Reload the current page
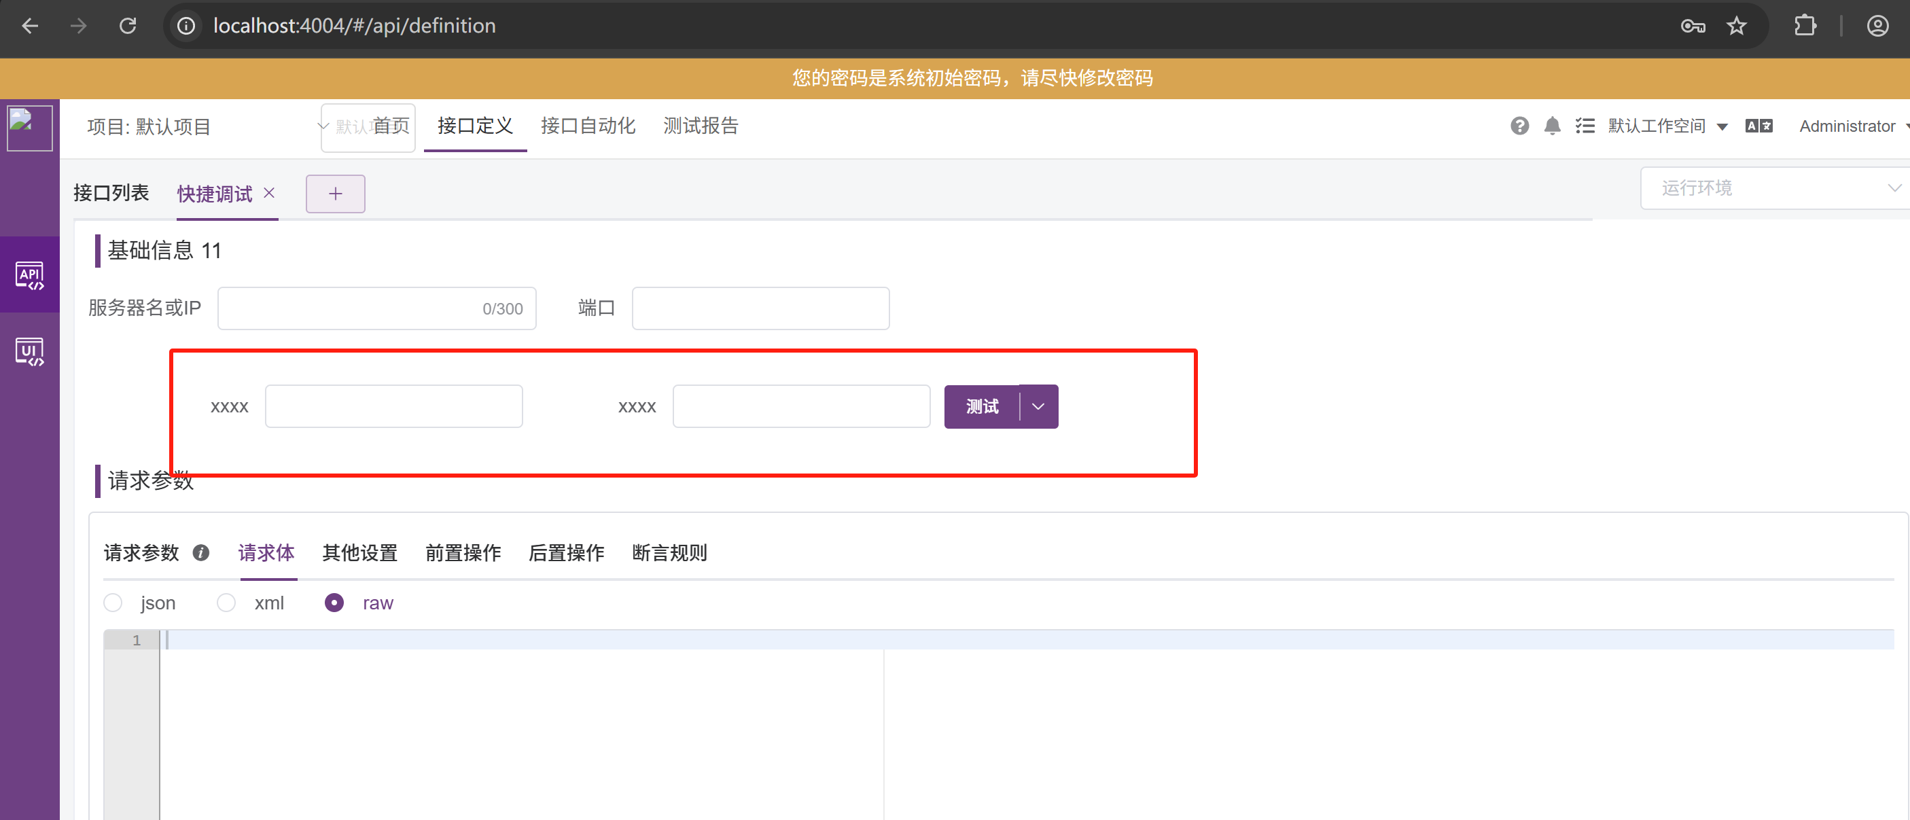Image resolution: width=1910 pixels, height=820 pixels. [128, 26]
